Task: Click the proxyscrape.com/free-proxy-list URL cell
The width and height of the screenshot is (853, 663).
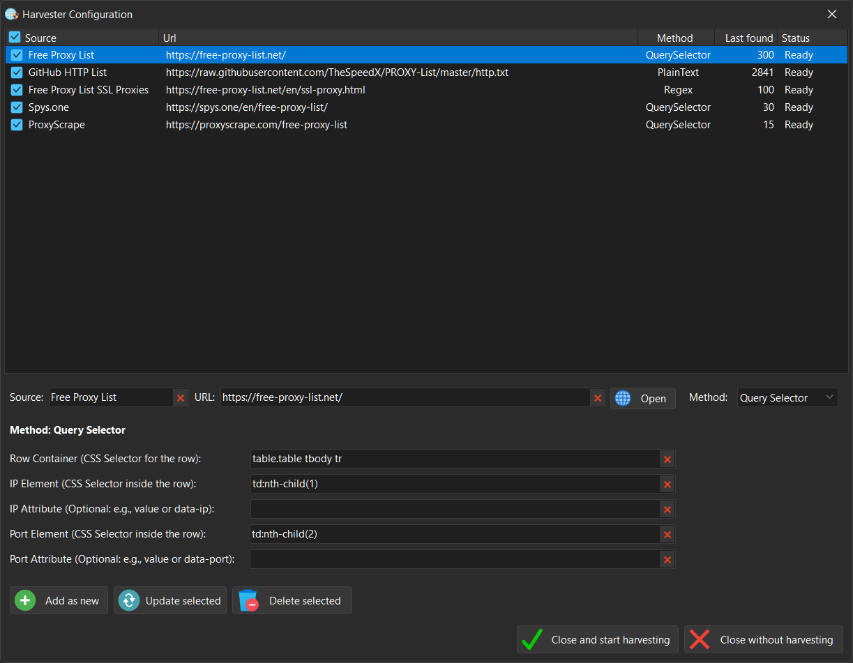Action: click(257, 125)
